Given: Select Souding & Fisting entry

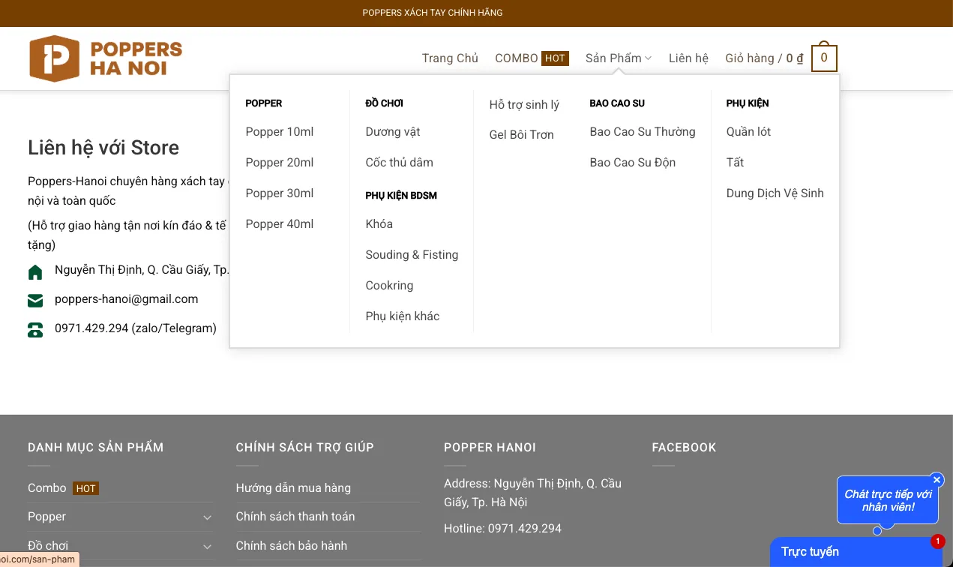Looking at the screenshot, I should (412, 254).
